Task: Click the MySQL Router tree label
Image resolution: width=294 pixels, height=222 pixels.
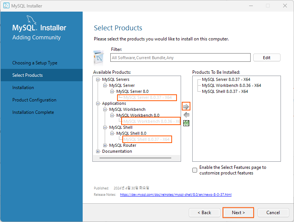Action: click(x=123, y=145)
